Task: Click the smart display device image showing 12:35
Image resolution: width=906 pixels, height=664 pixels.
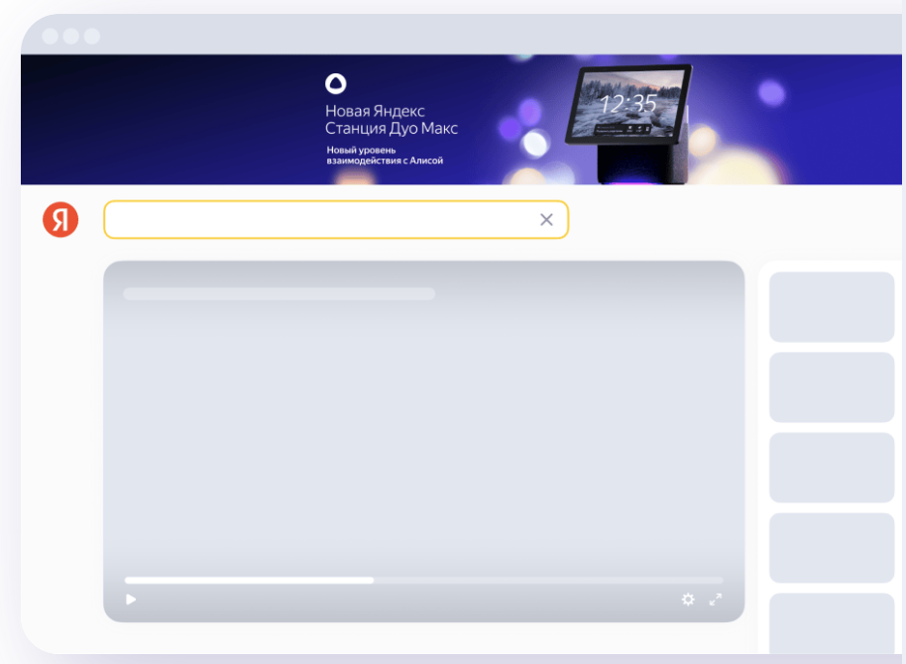Action: pos(629,124)
